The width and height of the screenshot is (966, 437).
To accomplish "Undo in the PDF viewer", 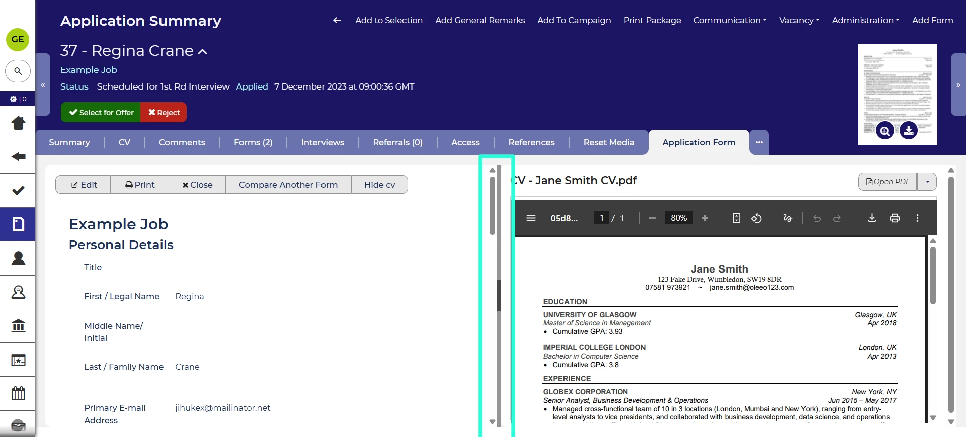I will click(817, 218).
